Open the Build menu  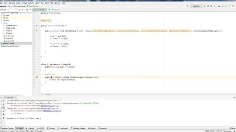click(38, 3)
